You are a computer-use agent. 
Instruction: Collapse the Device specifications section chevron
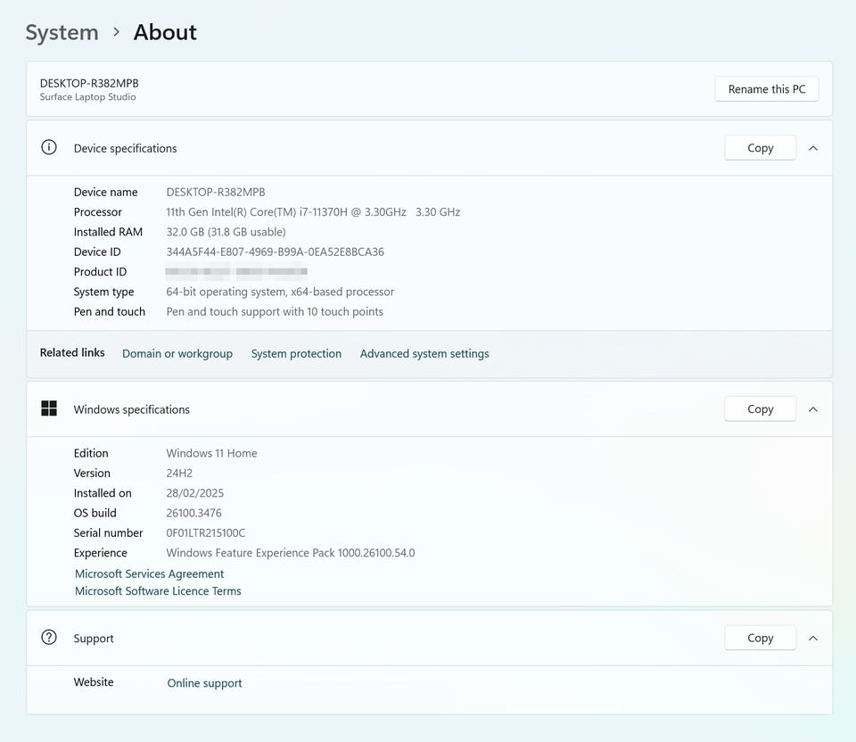pyautogui.click(x=812, y=148)
